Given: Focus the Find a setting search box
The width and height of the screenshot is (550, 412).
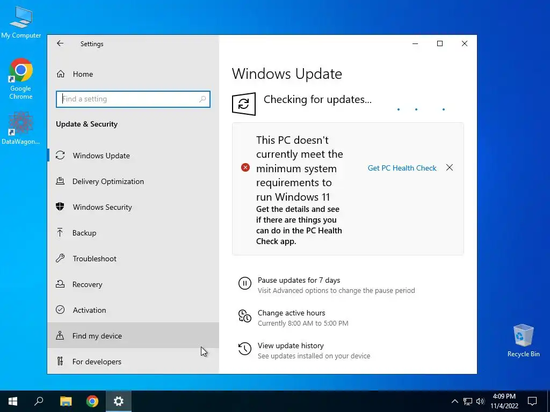Looking at the screenshot, I should (133, 99).
